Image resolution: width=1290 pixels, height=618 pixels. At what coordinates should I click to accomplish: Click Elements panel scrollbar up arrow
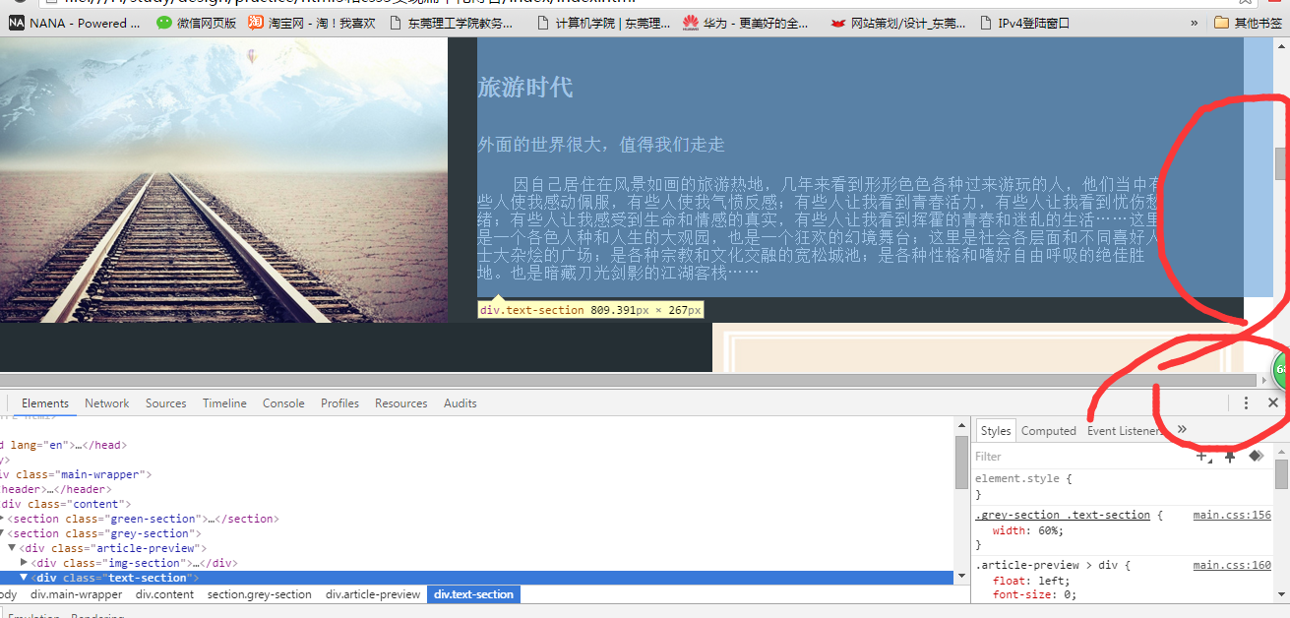(x=961, y=425)
